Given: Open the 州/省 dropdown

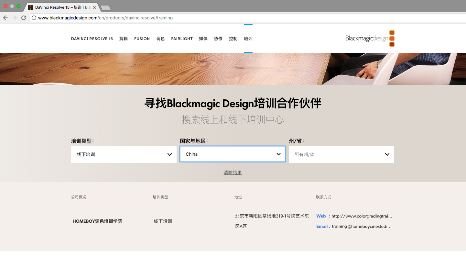Looking at the screenshot, I should point(341,154).
